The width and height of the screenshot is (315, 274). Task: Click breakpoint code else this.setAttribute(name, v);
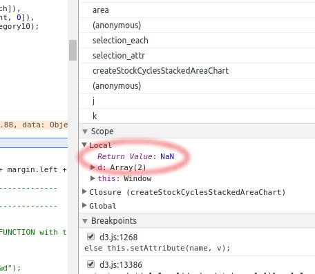click(x=157, y=248)
